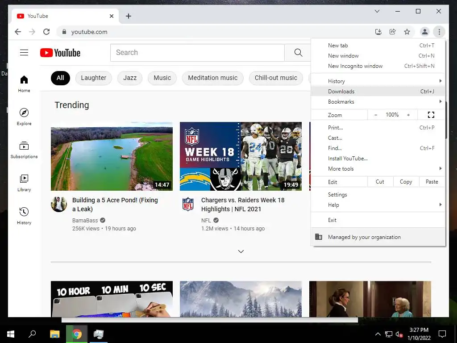This screenshot has height=343, width=457.
Task: Select Cast... menu item
Action: point(378,138)
